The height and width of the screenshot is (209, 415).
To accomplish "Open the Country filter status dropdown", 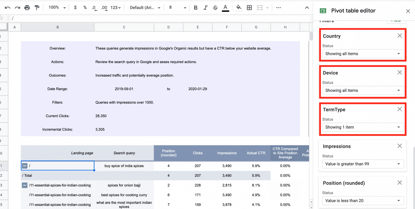I will 363,54.
